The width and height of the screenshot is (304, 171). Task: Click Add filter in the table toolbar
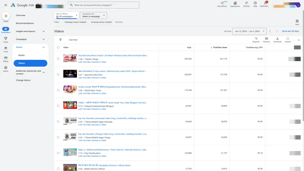pos(73,40)
